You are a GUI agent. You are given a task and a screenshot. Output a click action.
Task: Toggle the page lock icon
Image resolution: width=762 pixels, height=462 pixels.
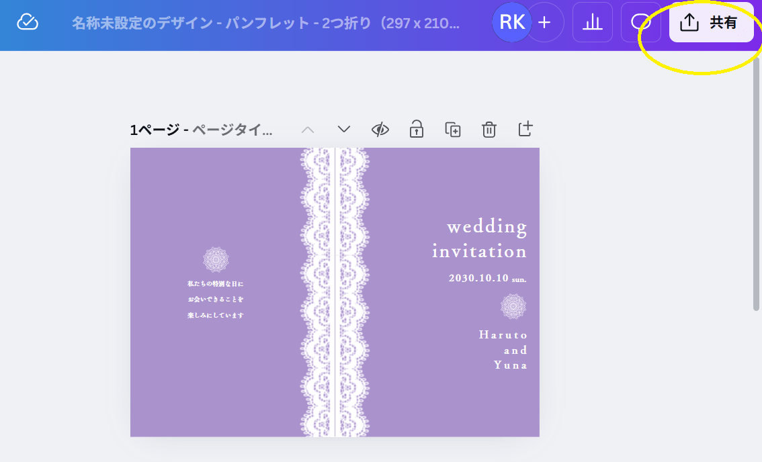417,129
